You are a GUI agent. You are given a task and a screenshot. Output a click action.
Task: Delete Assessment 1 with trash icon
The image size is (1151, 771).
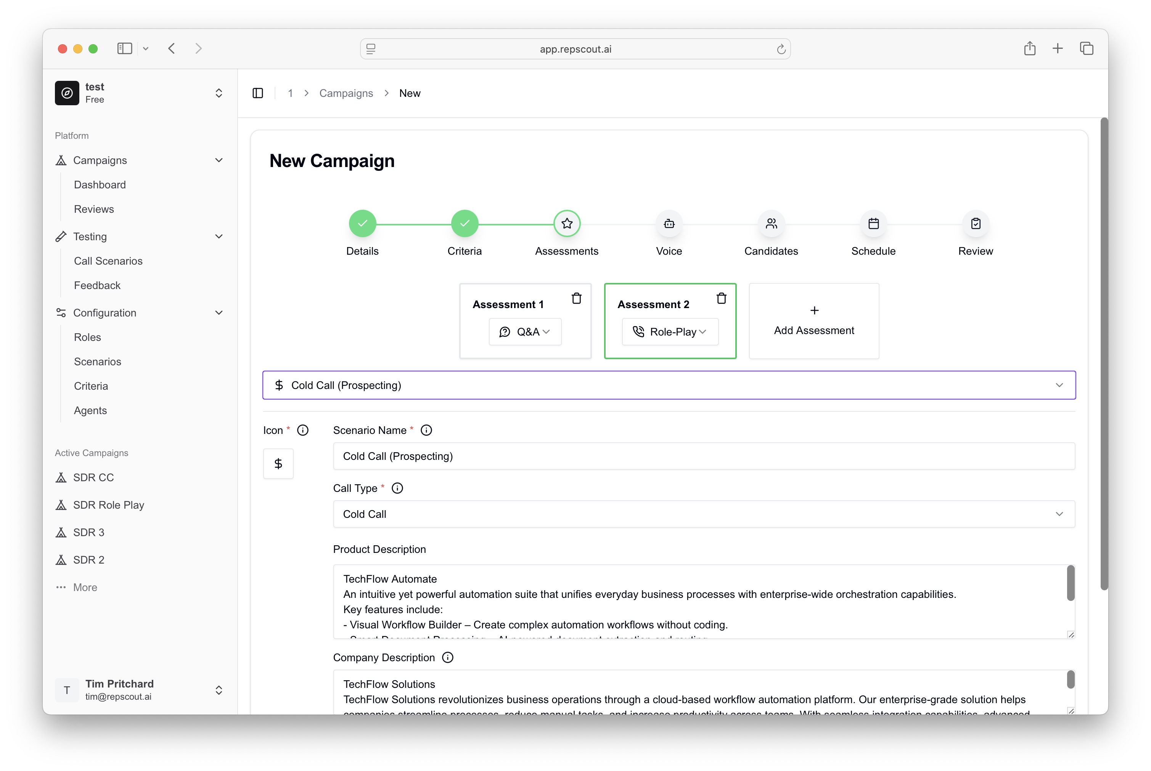pyautogui.click(x=577, y=299)
